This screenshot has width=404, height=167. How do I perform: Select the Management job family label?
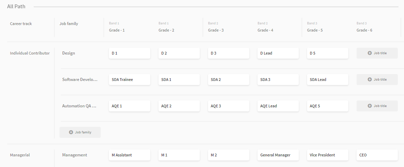point(75,155)
